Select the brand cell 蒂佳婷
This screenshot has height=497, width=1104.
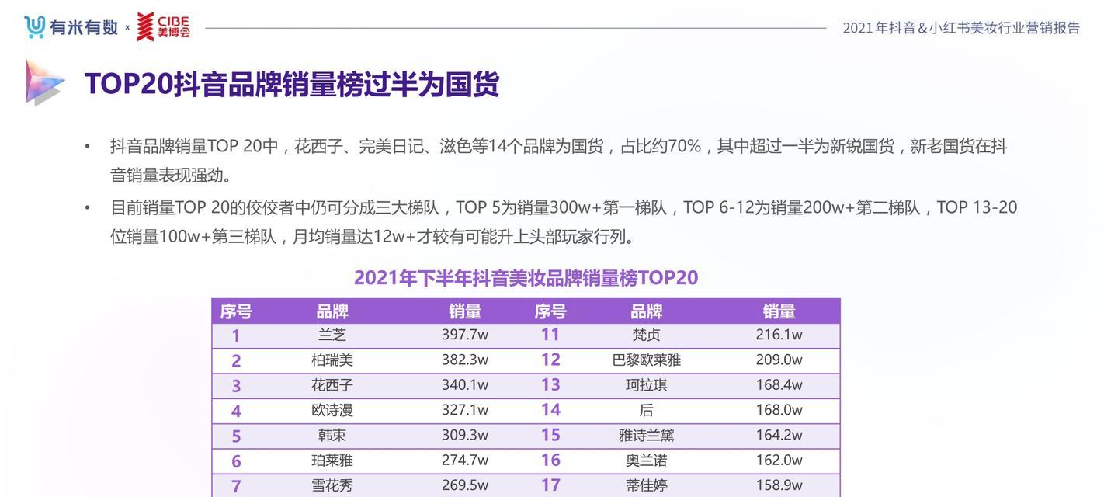(x=647, y=485)
